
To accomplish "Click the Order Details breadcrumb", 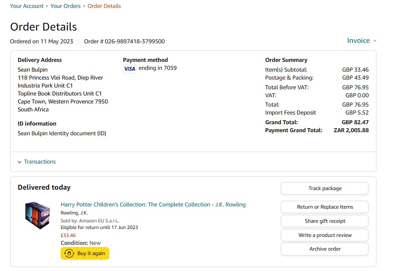I will click(104, 6).
